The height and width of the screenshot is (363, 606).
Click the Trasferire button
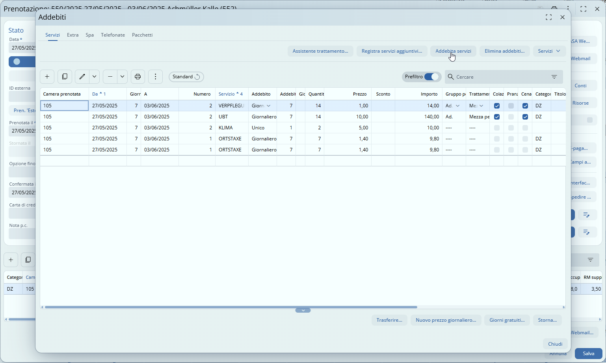[389, 320]
